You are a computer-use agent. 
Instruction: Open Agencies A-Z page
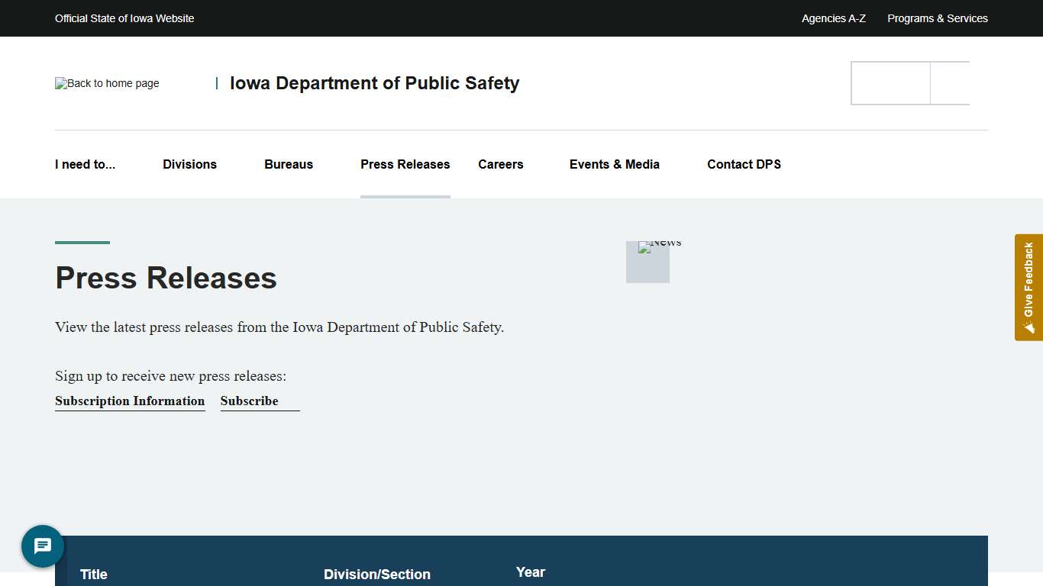[833, 18]
